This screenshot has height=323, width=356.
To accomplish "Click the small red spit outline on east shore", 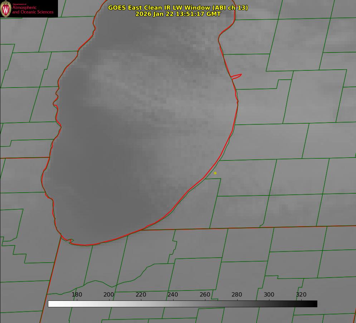I will pos(237,76).
